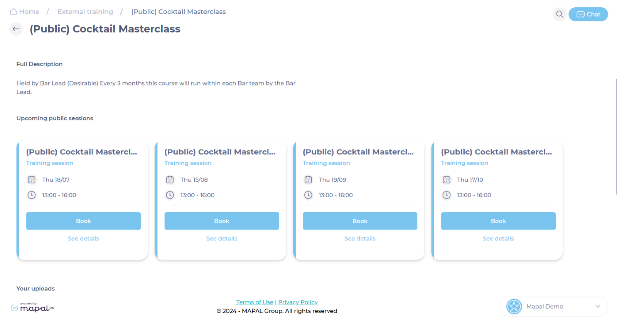Viewport: 617px width, 319px height.
Task: Click the calendar icon for Thu 18/07
Action: 32,180
